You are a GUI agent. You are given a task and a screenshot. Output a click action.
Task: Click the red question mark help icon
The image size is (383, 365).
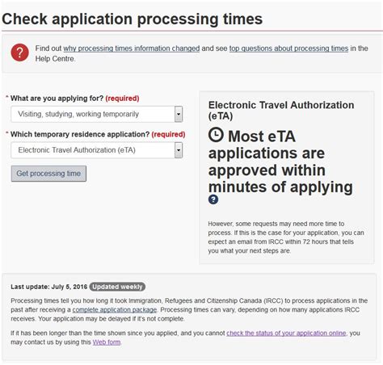(19, 52)
